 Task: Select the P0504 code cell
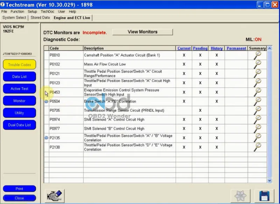tap(66, 101)
